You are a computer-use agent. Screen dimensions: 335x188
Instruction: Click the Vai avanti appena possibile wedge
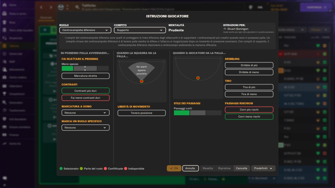point(142,70)
